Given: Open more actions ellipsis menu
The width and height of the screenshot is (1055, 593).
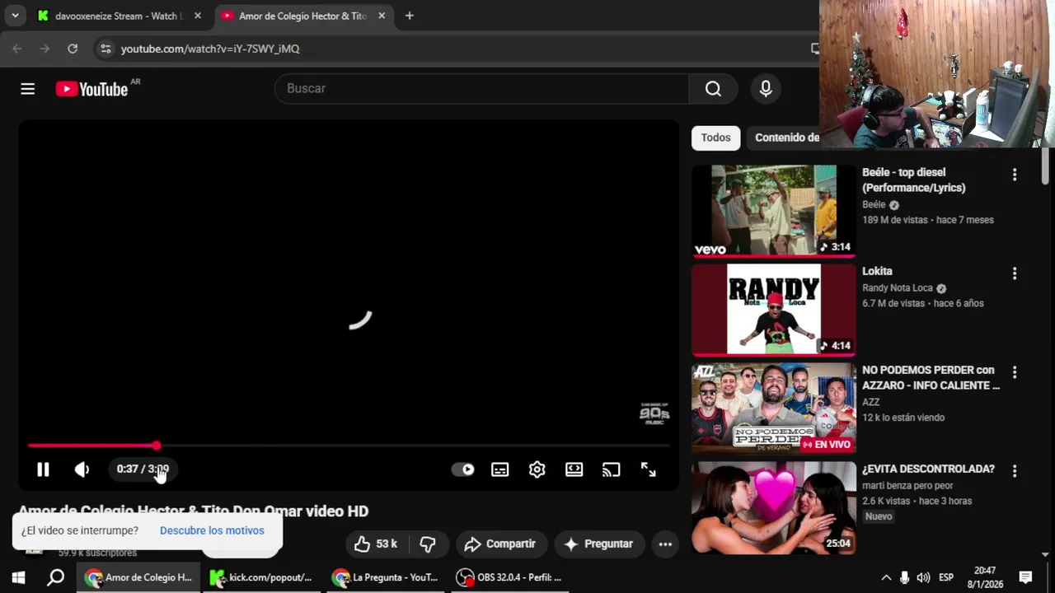Looking at the screenshot, I should click(x=665, y=544).
